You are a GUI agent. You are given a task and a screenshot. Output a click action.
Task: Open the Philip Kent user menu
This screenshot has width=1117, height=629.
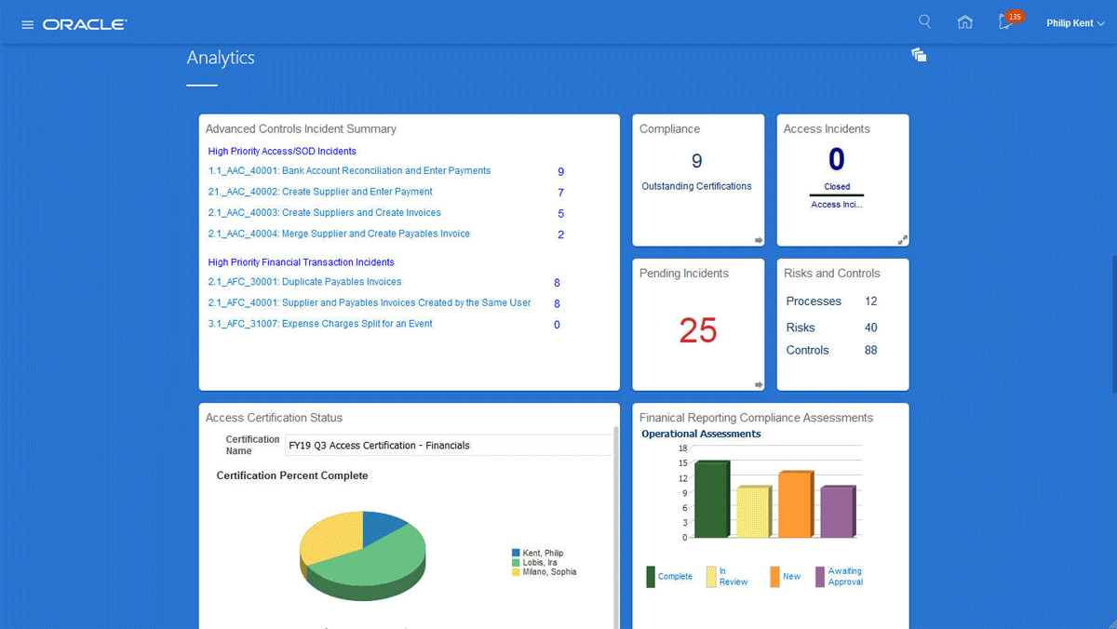coord(1075,23)
